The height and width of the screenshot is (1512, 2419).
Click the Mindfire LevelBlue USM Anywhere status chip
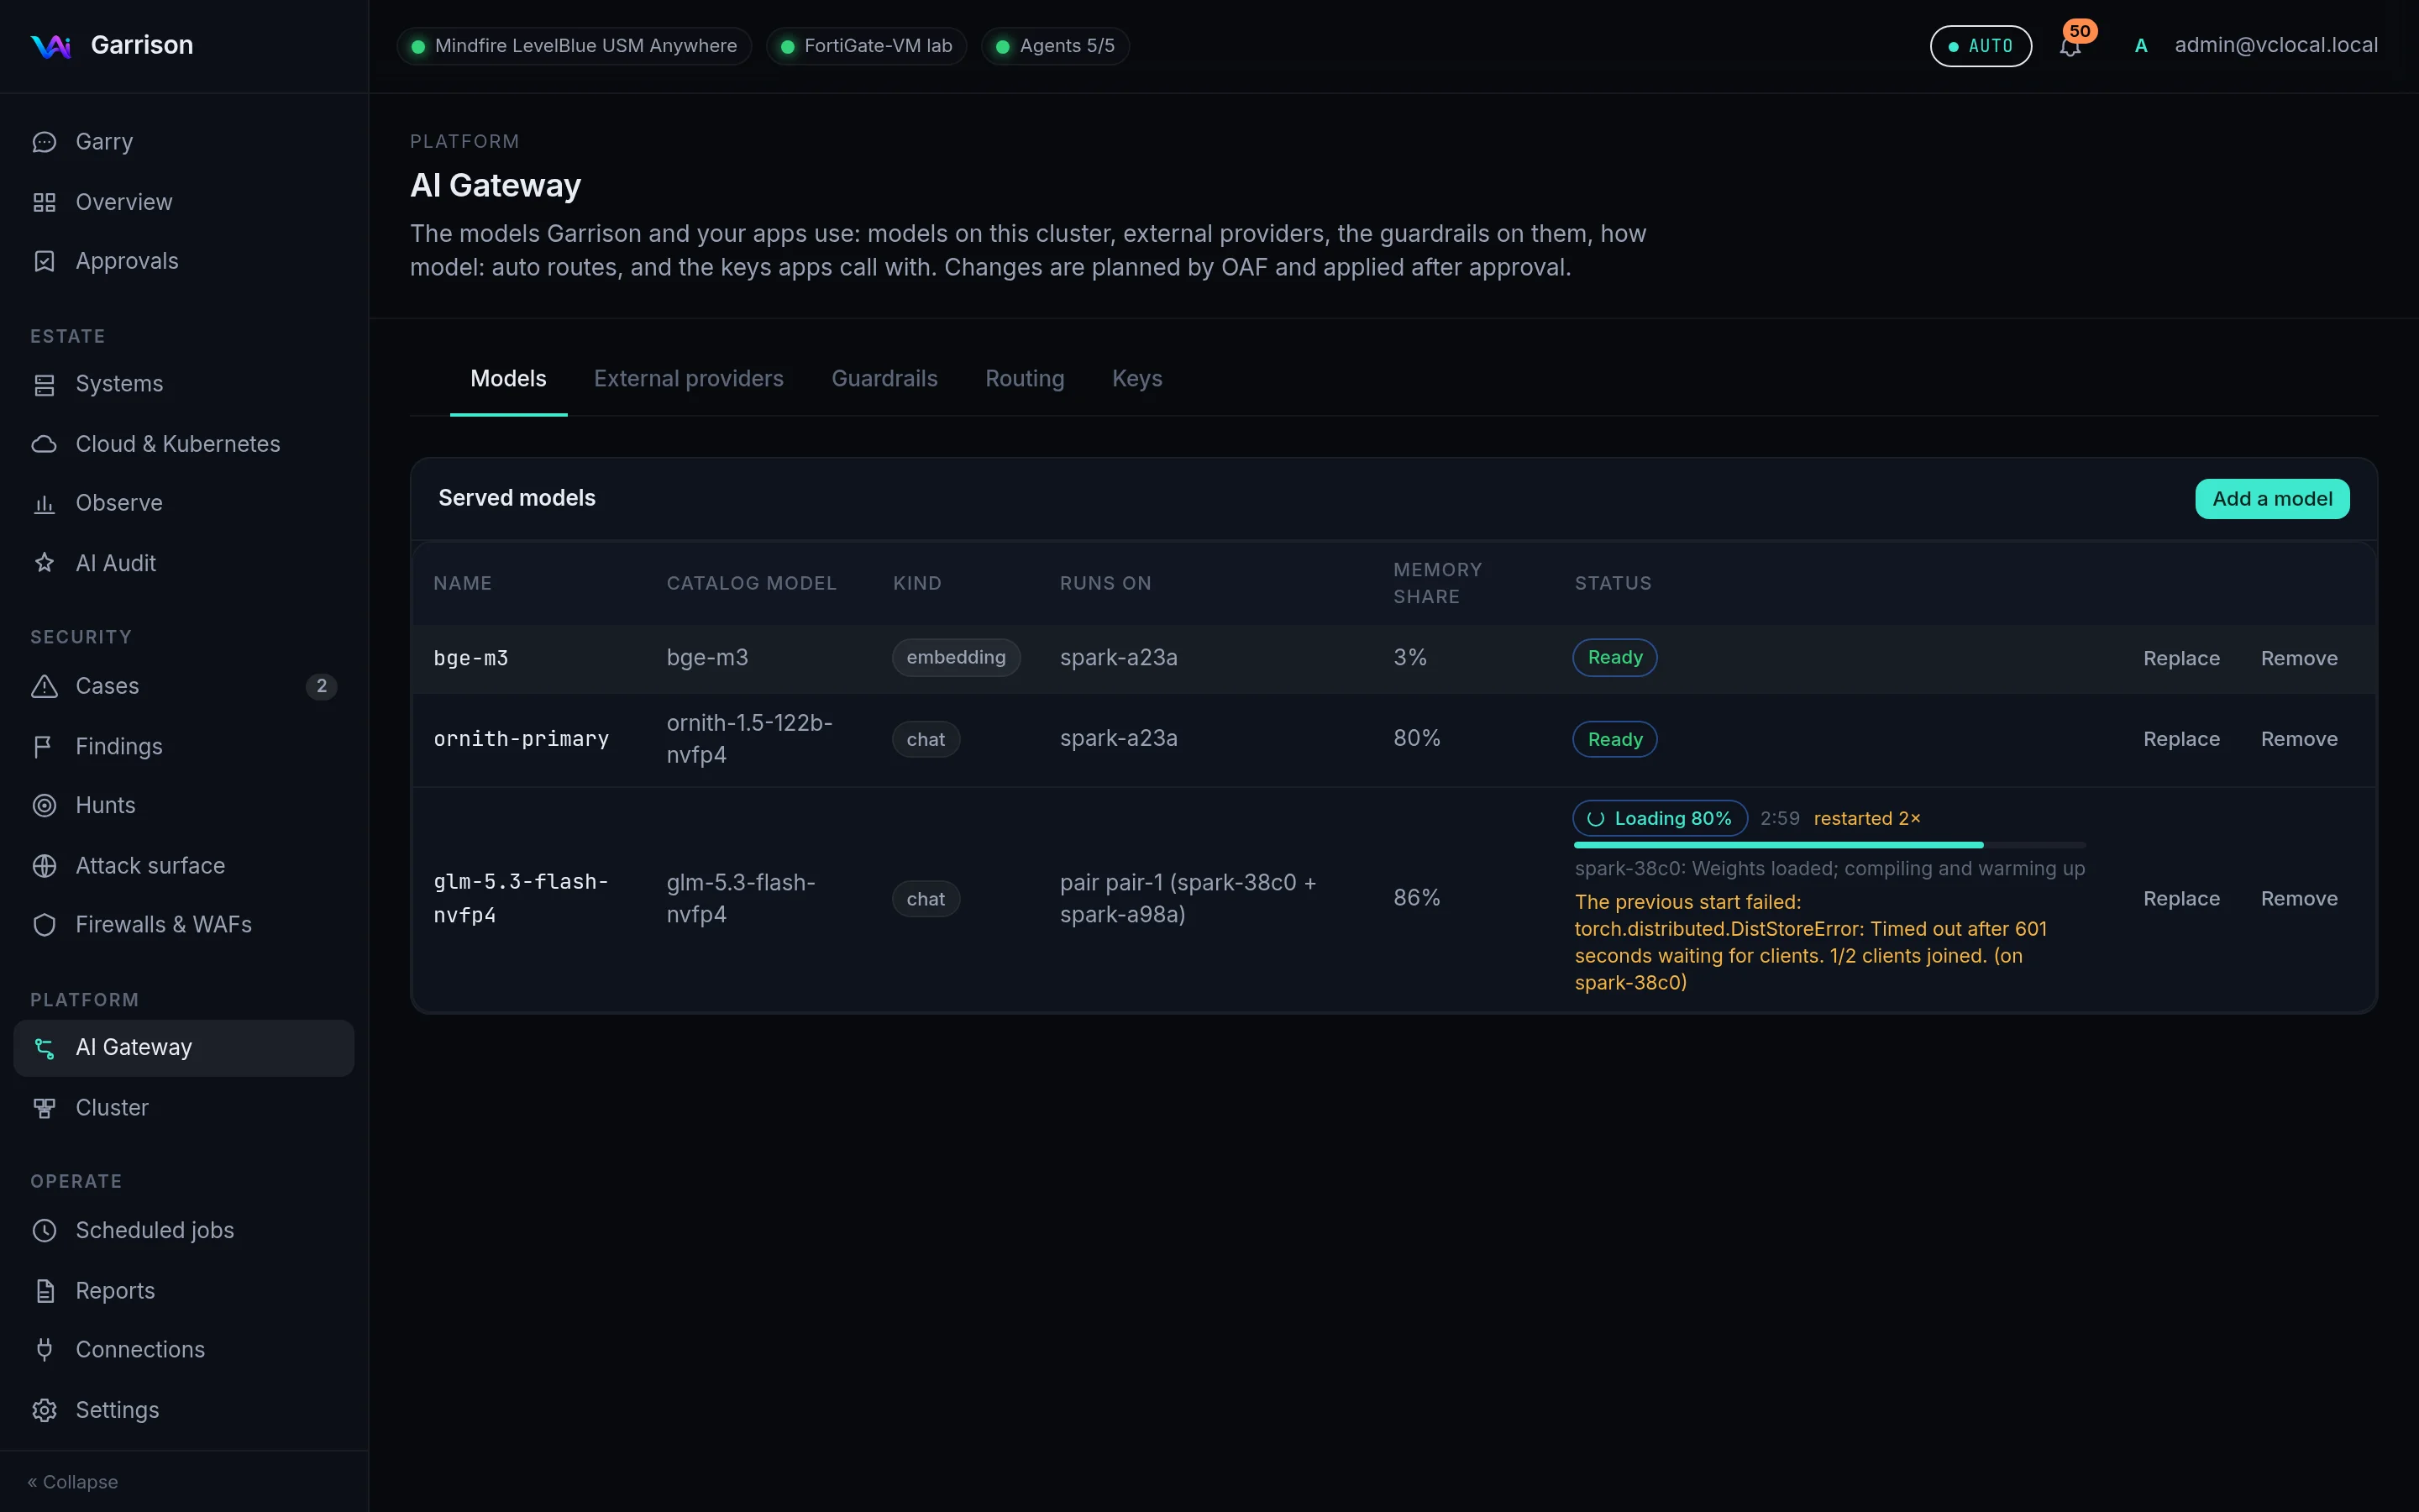(574, 46)
